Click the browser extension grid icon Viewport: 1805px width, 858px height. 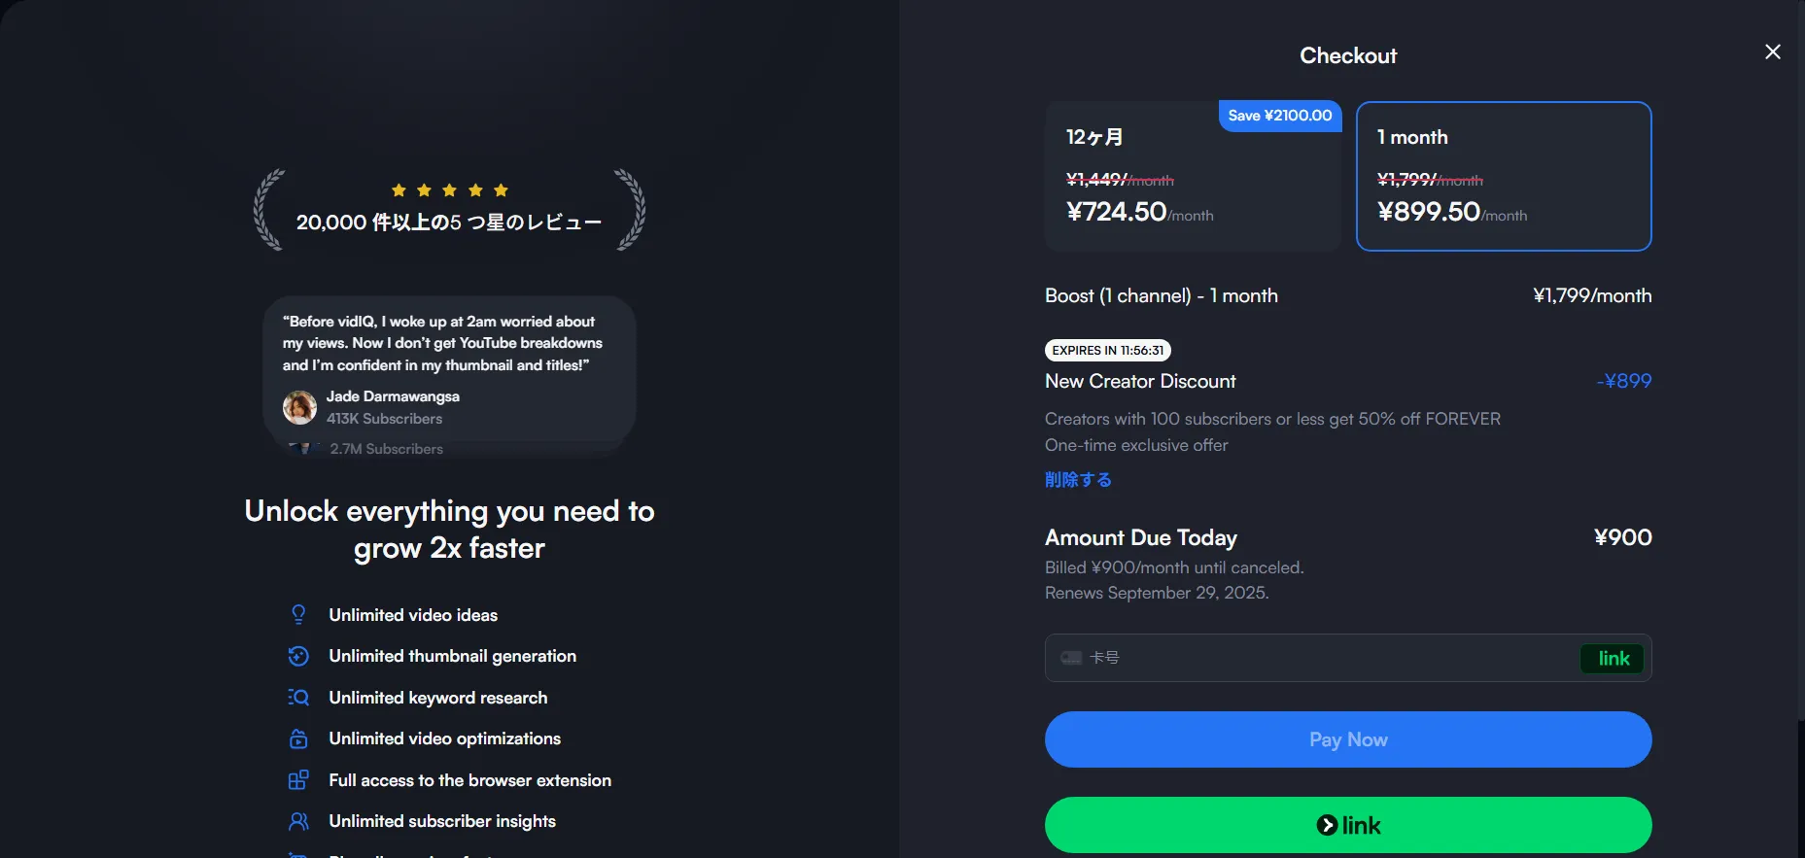coord(298,780)
